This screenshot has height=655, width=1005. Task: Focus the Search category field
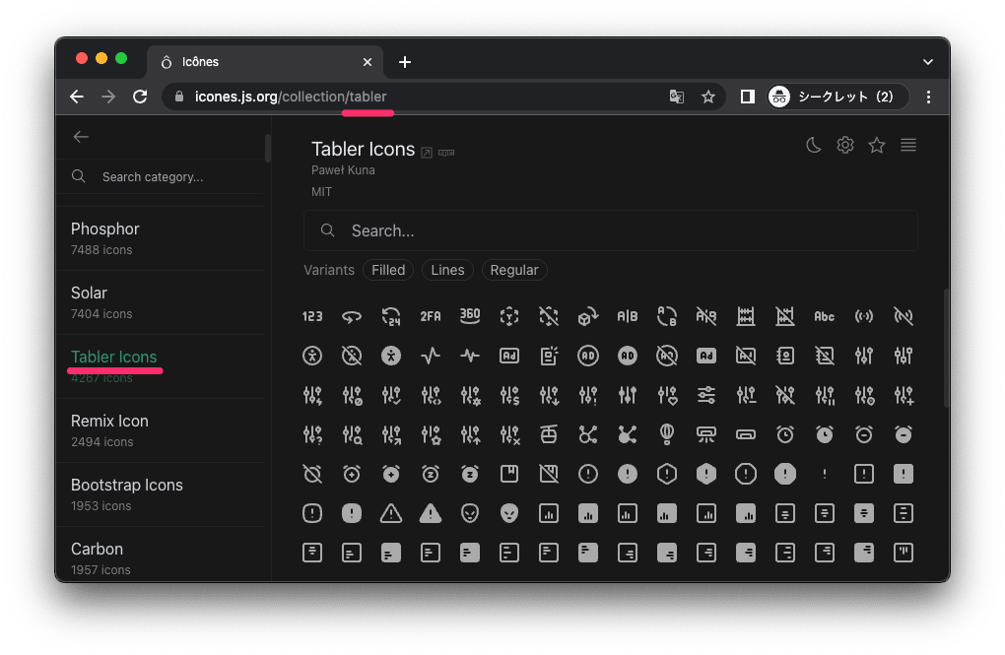161,177
